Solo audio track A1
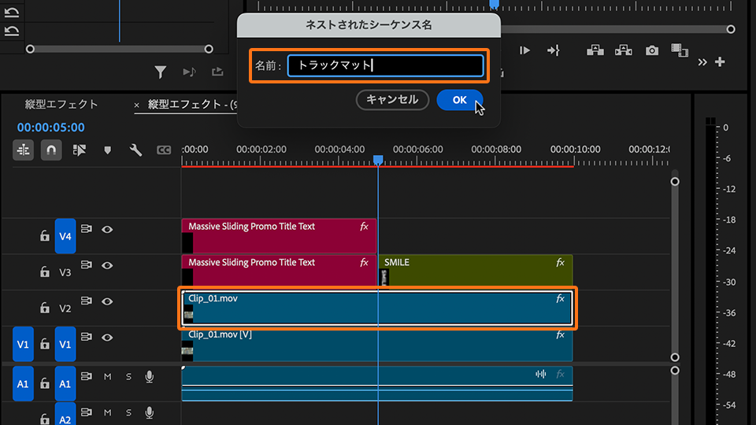 click(128, 377)
